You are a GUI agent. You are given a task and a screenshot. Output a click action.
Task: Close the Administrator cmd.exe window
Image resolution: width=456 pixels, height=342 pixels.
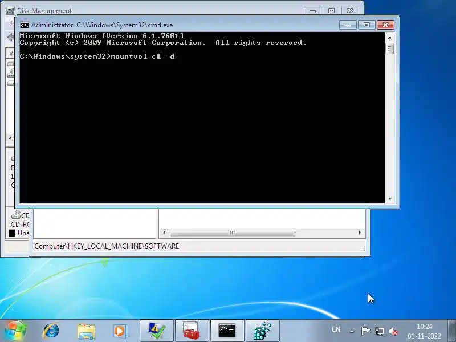point(386,25)
